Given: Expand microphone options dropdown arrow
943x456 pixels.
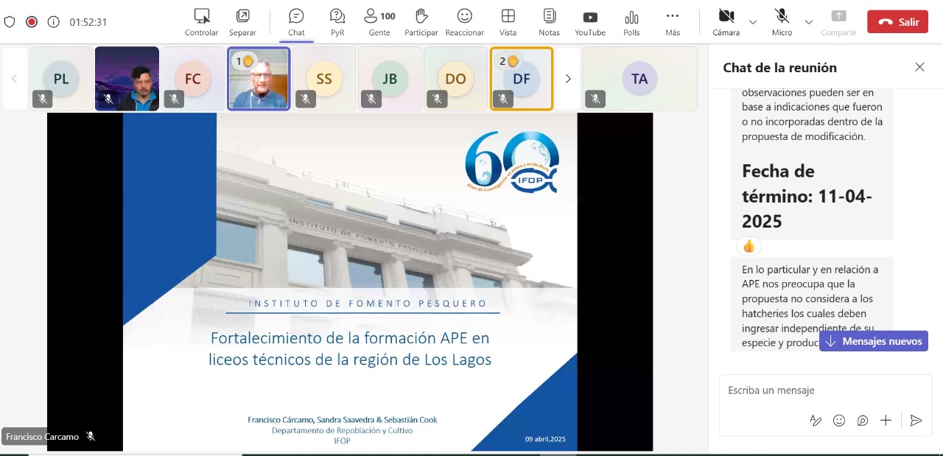Looking at the screenshot, I should (x=809, y=22).
